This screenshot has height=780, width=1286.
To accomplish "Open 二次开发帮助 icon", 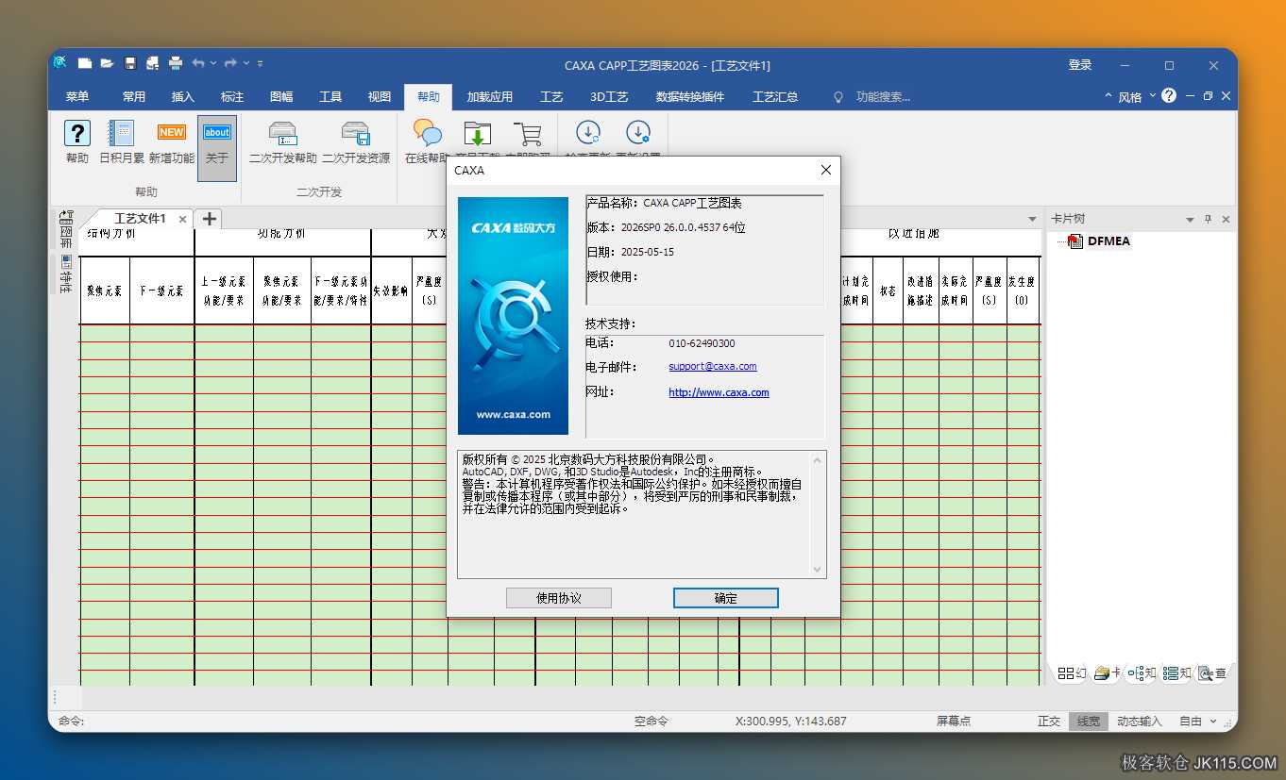I will click(283, 133).
